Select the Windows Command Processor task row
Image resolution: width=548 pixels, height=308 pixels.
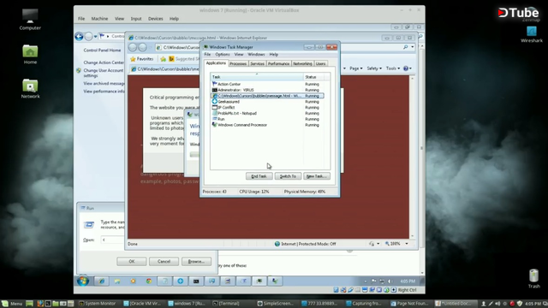(x=267, y=125)
